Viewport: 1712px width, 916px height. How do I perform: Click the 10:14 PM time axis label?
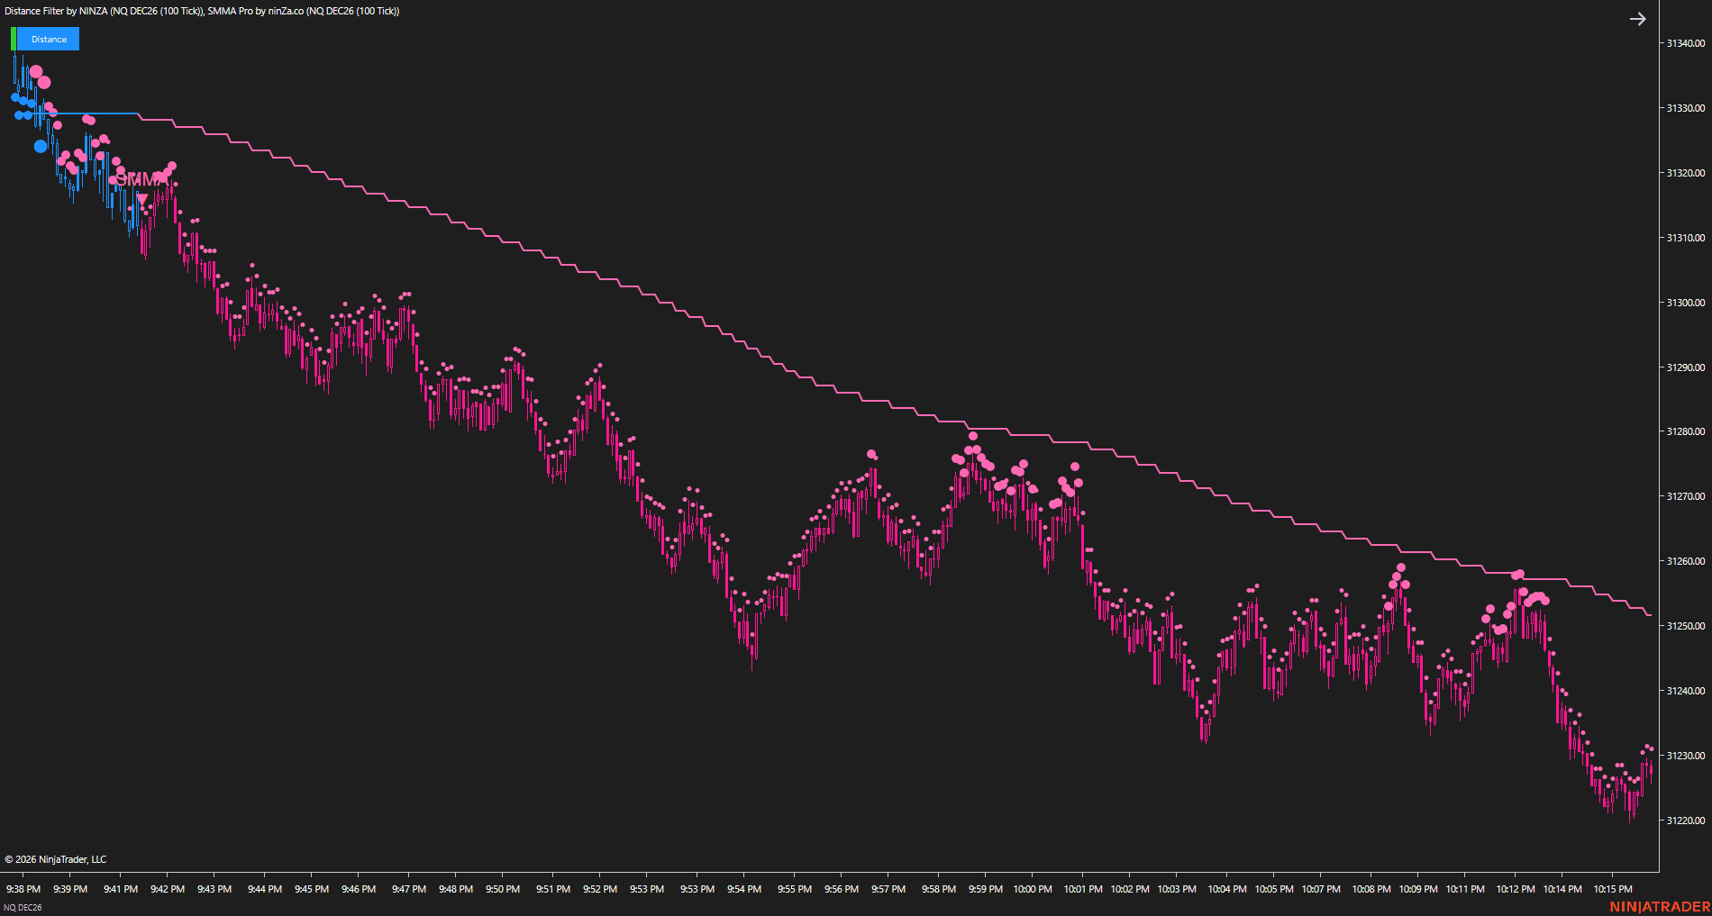pos(1562,889)
